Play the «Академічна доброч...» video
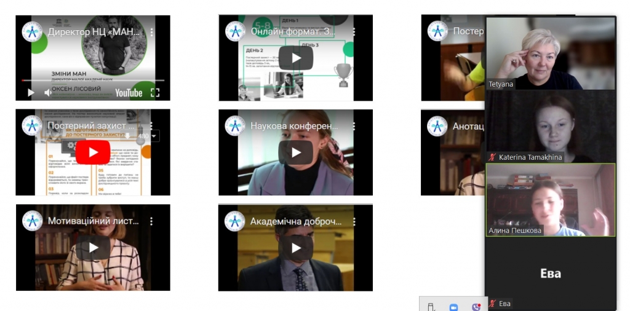Image resolution: width=630 pixels, height=311 pixels. (x=296, y=248)
